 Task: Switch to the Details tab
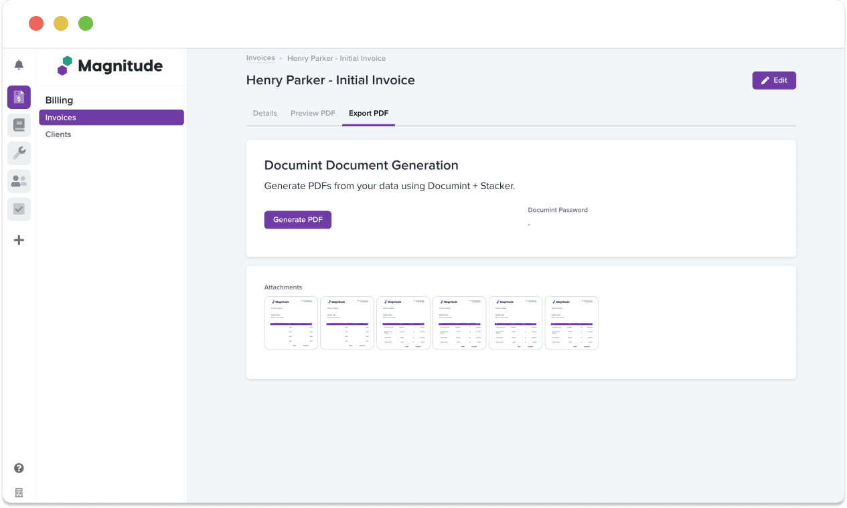(x=264, y=113)
